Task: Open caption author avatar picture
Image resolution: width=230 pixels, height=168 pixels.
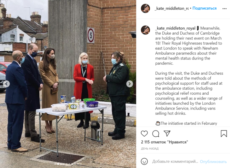Action: pyautogui.click(x=145, y=30)
